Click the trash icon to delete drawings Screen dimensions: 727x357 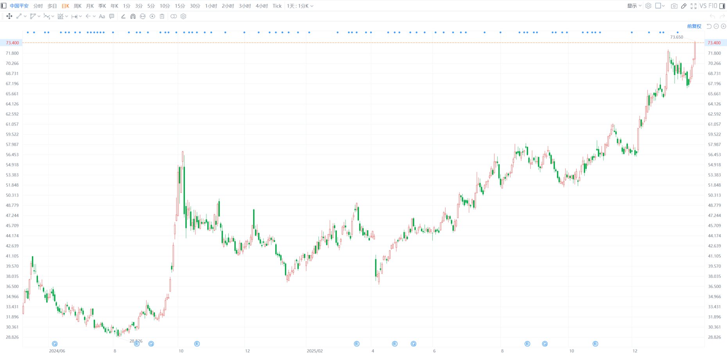pyautogui.click(x=162, y=16)
